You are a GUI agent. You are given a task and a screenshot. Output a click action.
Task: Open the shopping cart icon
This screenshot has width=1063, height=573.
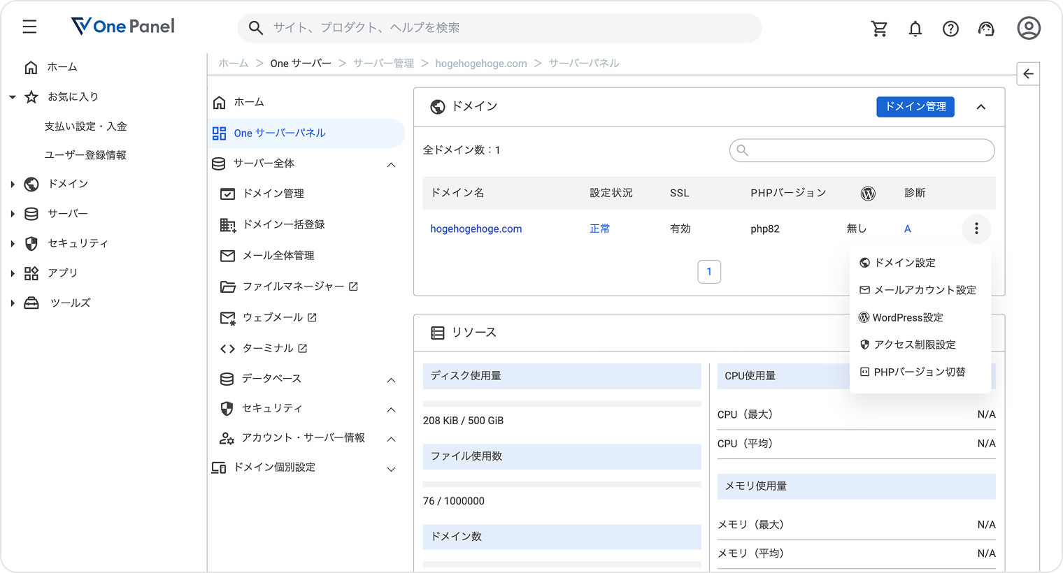pos(879,29)
